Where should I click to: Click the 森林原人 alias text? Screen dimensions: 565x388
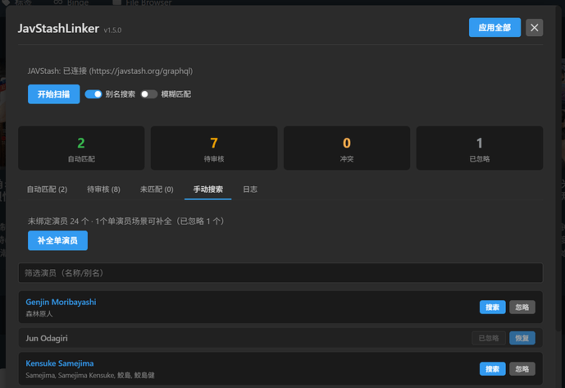pyautogui.click(x=39, y=313)
